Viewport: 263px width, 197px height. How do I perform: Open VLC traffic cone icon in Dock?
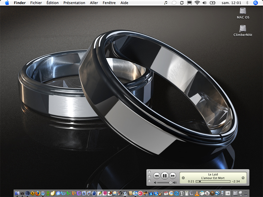(197, 193)
